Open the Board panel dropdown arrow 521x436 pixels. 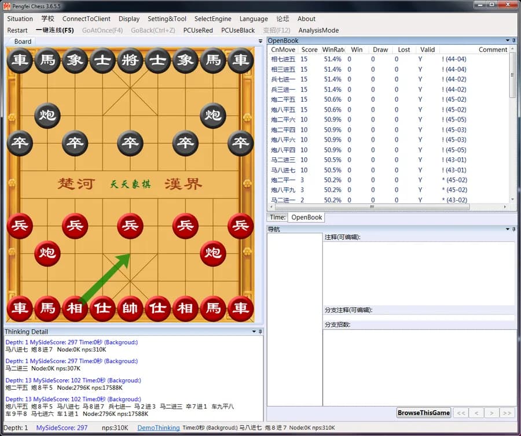click(260, 41)
